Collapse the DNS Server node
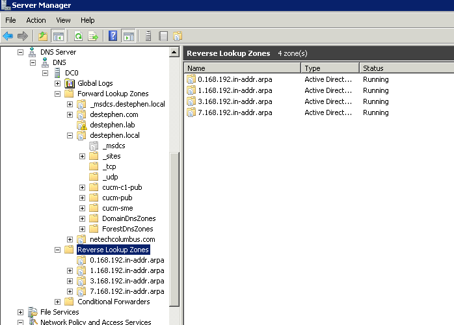This screenshot has width=454, height=325. point(20,53)
